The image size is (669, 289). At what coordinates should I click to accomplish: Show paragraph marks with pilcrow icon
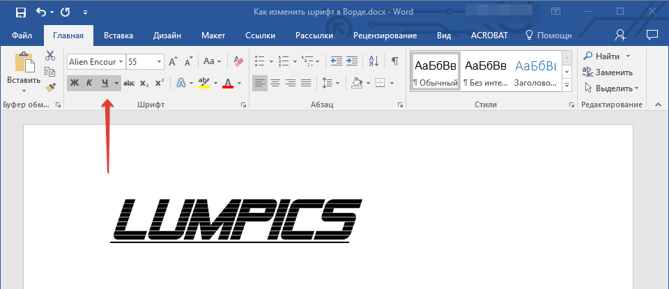394,61
